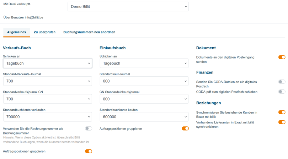Open the Demo Billit file dropdown

click(128, 7)
